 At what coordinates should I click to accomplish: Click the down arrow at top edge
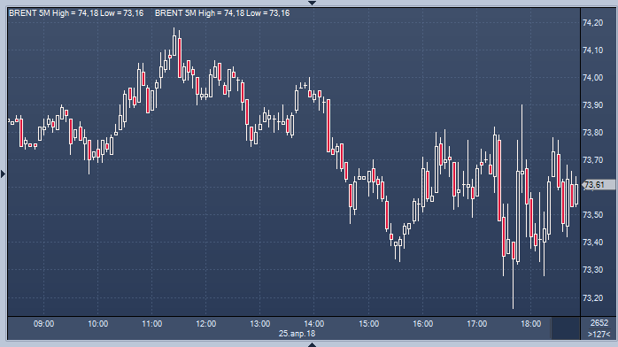[312, 3]
